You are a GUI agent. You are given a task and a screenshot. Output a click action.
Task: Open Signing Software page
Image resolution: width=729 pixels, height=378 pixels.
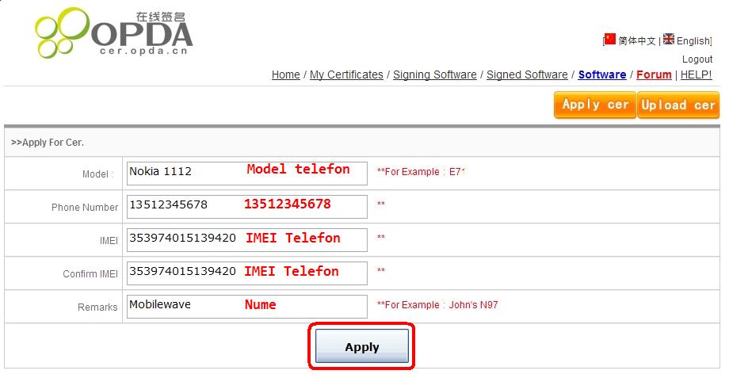click(x=435, y=74)
